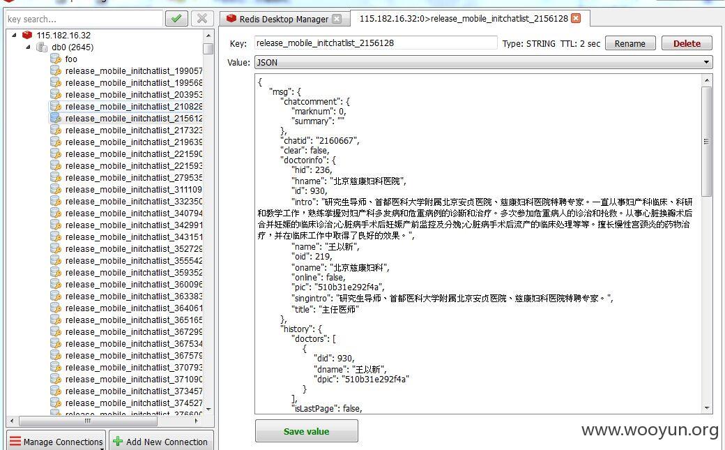Collapse the 115.182.16.32 server node
The width and height of the screenshot is (725, 450).
click(14, 35)
